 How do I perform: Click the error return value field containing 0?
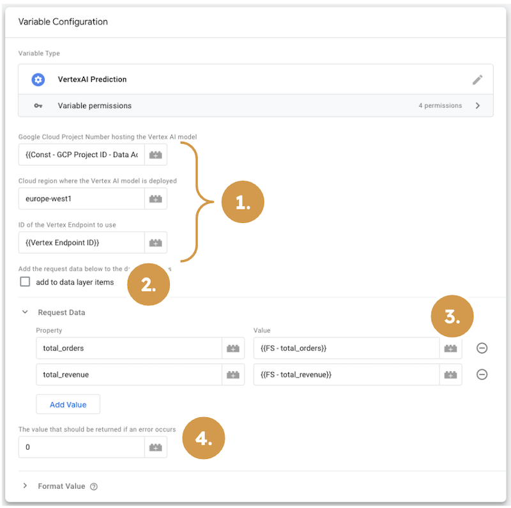[82, 447]
